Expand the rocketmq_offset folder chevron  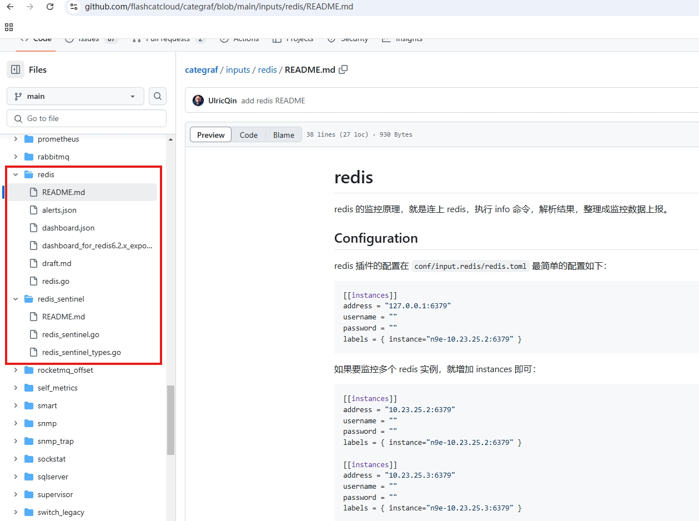click(x=16, y=370)
